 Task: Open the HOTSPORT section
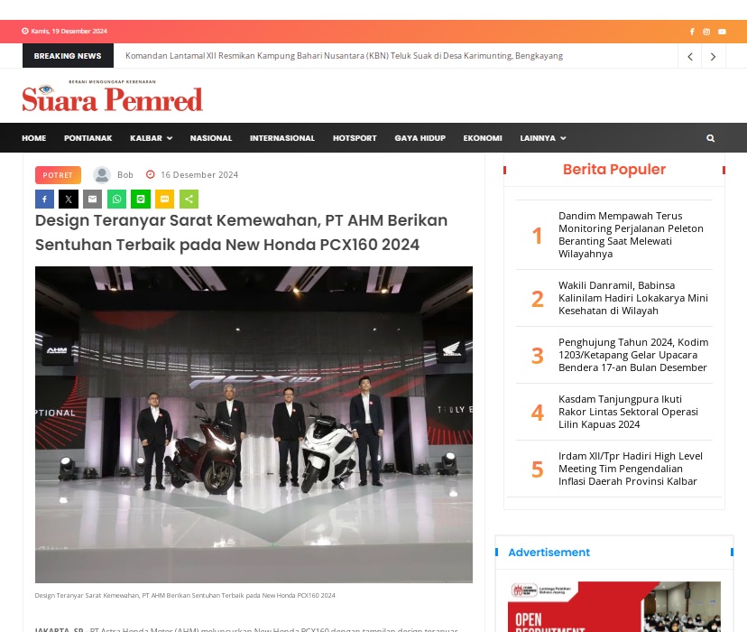click(x=355, y=138)
